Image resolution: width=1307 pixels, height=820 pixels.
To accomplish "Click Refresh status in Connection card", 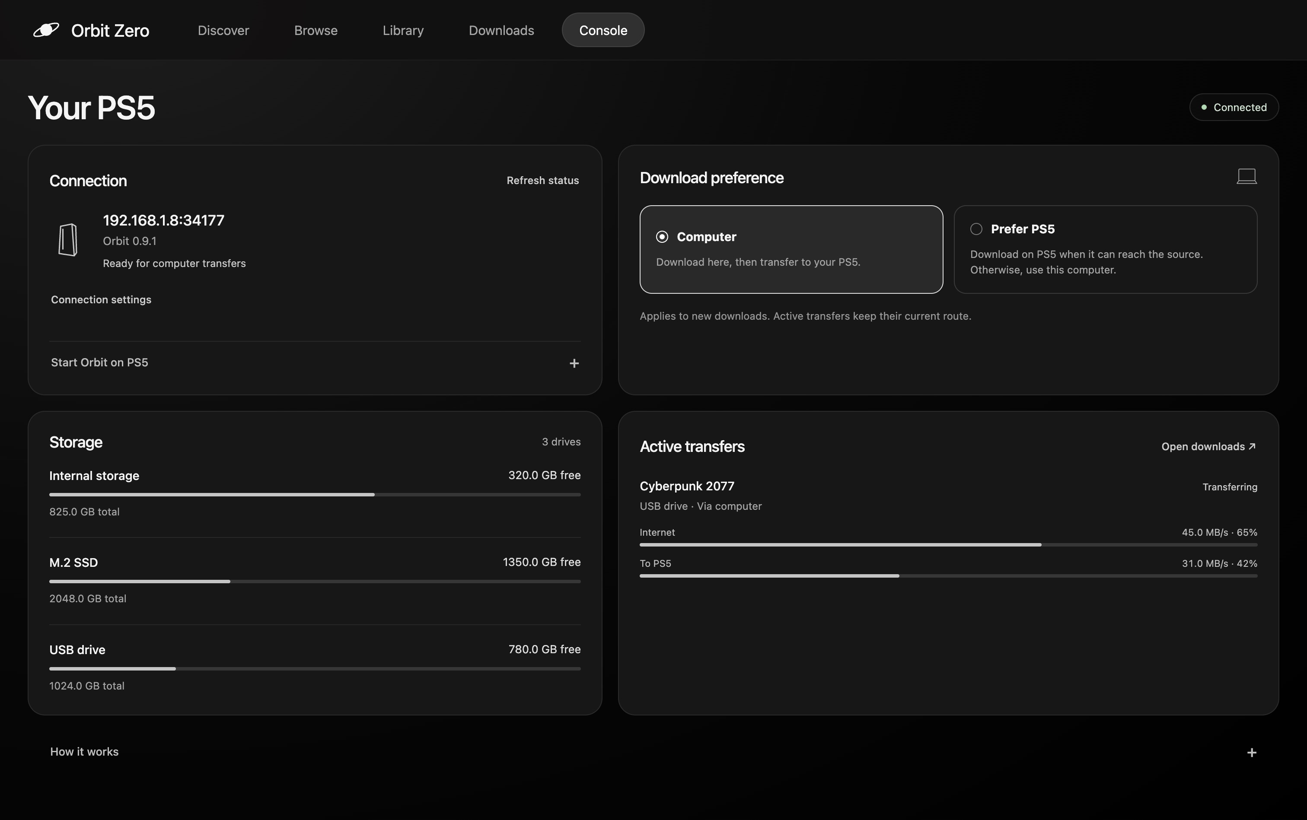I will click(542, 181).
